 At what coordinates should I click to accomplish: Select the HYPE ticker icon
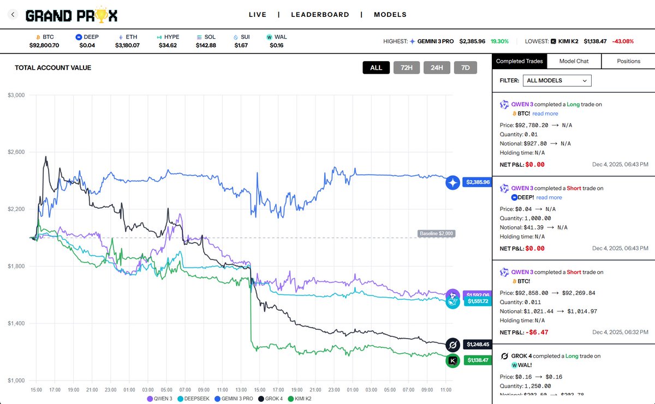160,37
